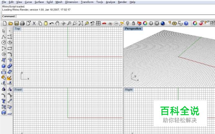Select the Single Point tool
215x134 pixels.
[9, 31]
